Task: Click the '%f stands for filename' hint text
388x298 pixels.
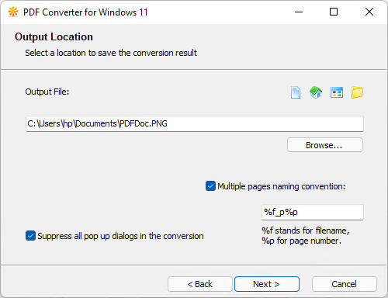Action: click(x=306, y=230)
